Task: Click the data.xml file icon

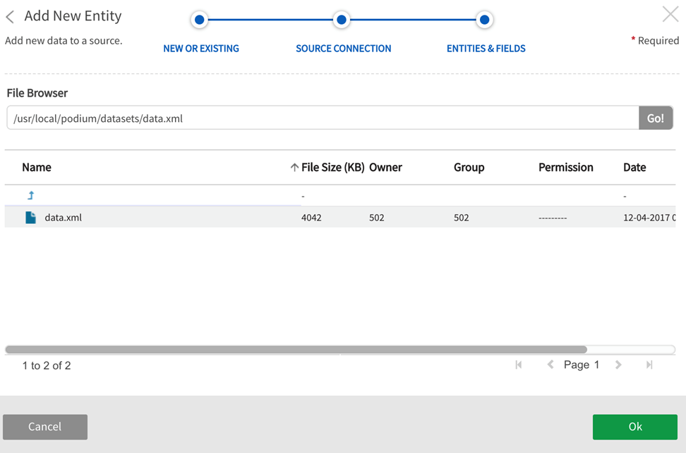Action: coord(30,217)
